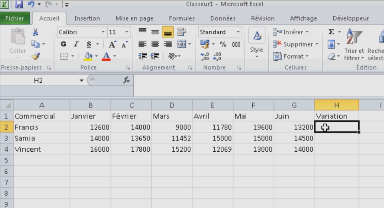Click the AutoSum sigma icon

pos(331,32)
